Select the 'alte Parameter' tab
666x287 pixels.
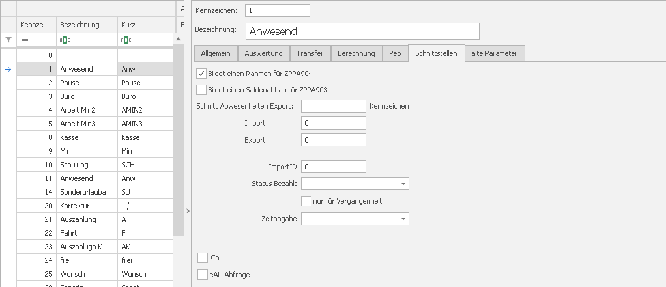494,53
